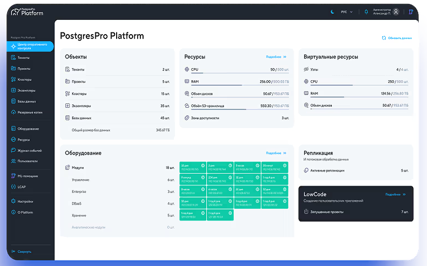Click O Platform info icon
Screen dimensions: 427x266
coord(13,212)
